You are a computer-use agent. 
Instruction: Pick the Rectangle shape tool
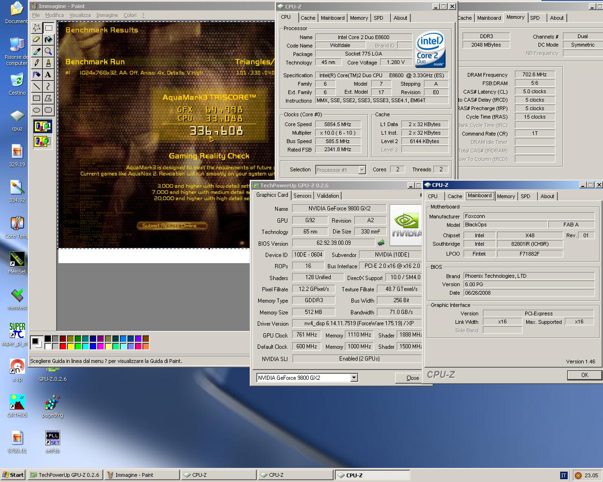[x=37, y=98]
